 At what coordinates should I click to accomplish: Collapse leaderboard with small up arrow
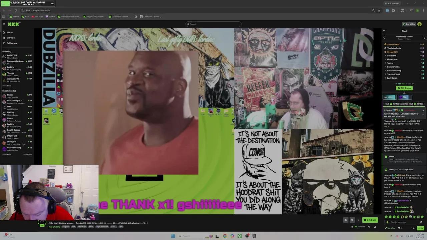click(404, 93)
